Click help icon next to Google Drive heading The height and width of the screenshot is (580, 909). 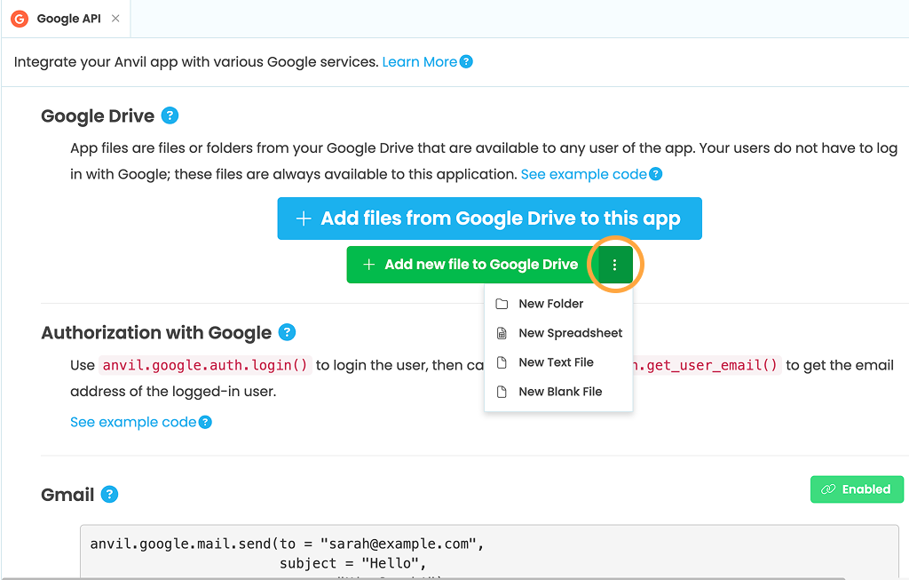[x=170, y=115]
